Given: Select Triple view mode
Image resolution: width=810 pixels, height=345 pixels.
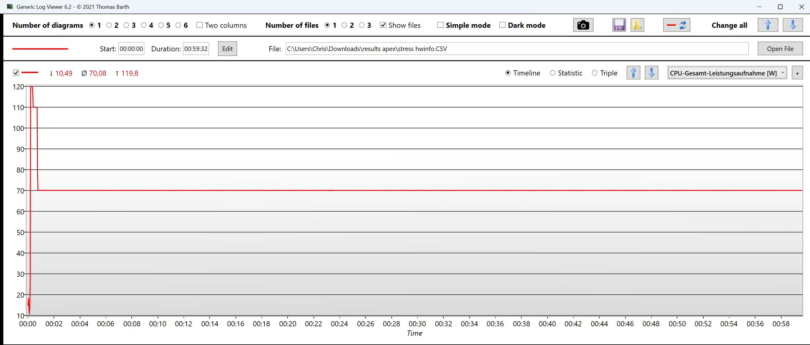Looking at the screenshot, I should pos(595,73).
